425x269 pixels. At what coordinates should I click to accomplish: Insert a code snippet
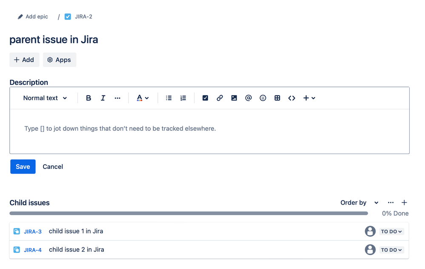pyautogui.click(x=292, y=98)
